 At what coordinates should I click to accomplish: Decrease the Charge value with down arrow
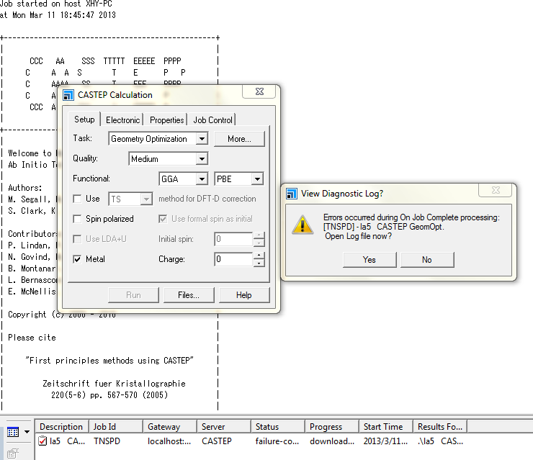pos(259,263)
